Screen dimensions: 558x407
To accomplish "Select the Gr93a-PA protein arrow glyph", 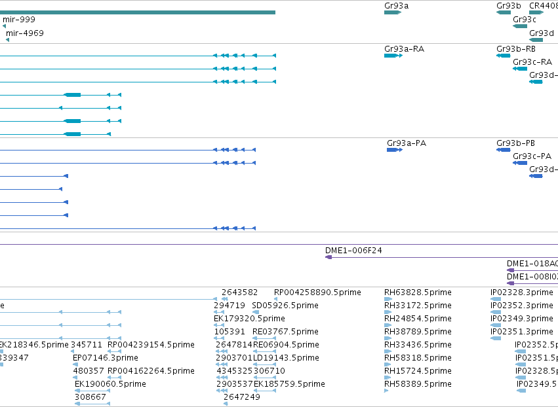I will point(395,150).
